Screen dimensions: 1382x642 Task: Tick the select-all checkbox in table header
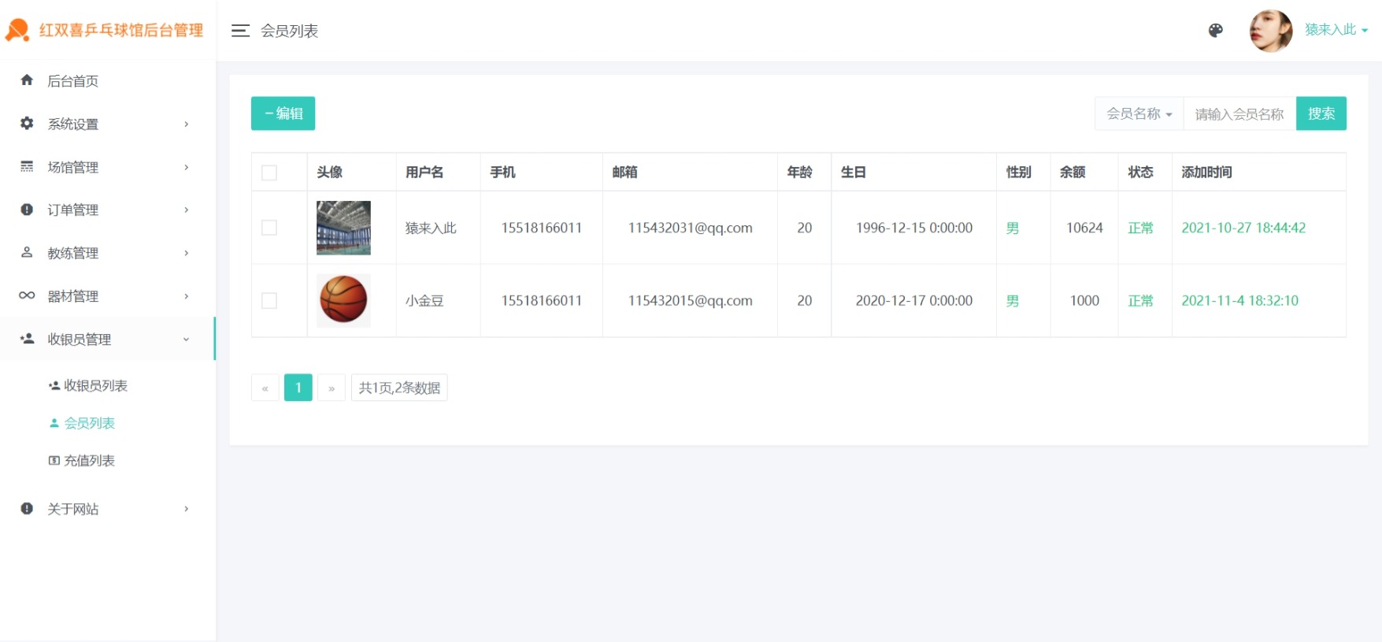click(269, 173)
